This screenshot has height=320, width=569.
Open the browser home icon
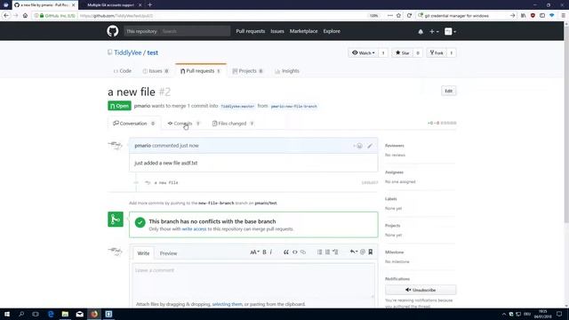point(25,16)
